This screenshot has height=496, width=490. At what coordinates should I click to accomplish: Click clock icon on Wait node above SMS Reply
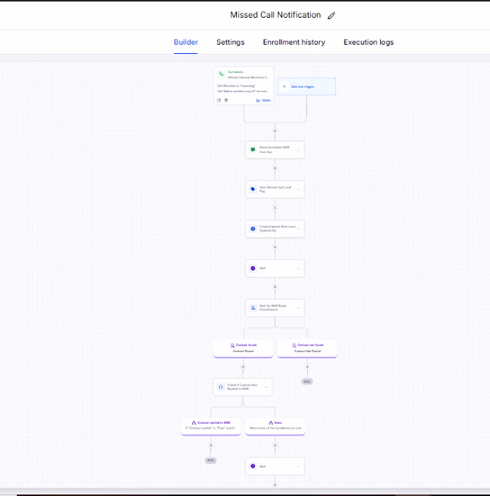[253, 269]
